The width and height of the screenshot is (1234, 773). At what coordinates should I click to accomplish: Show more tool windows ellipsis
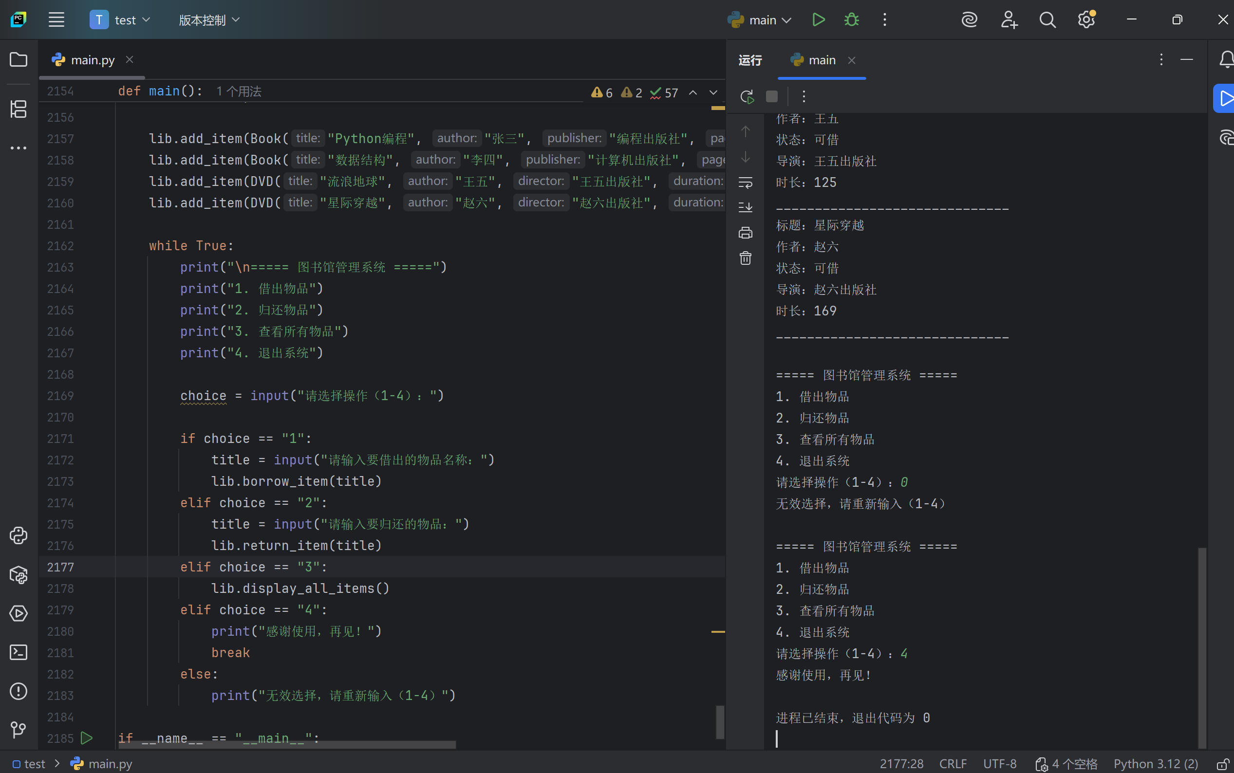point(19,148)
